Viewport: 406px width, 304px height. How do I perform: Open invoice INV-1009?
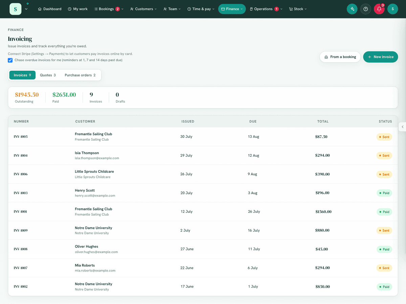[21, 231]
